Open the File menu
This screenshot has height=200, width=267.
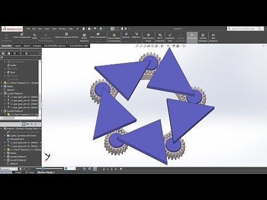(x=28, y=29)
